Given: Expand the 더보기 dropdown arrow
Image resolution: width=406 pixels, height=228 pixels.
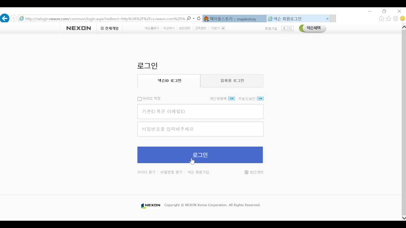Looking at the screenshot, I should (223, 28).
